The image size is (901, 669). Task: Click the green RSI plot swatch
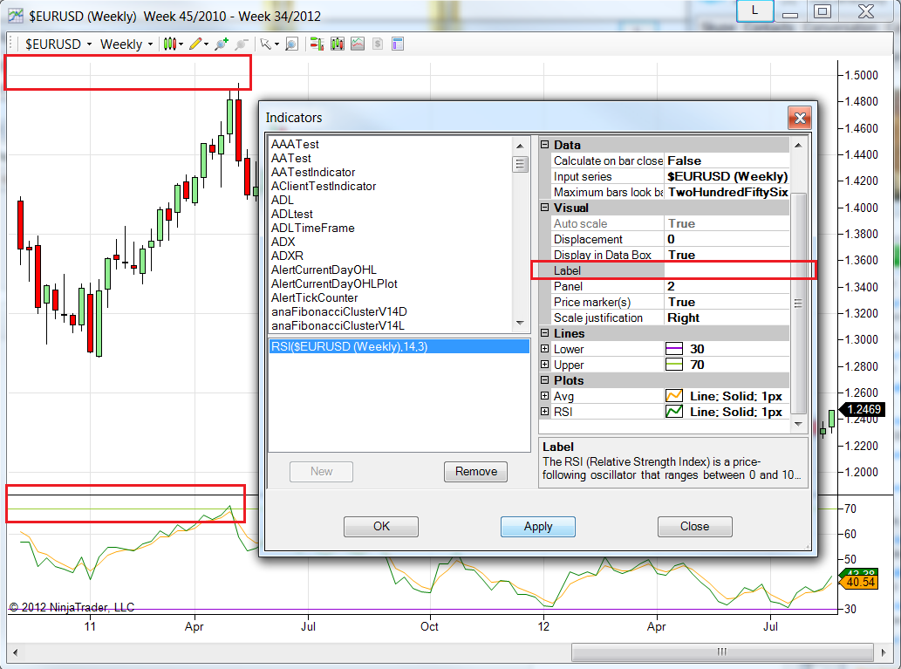(x=674, y=412)
